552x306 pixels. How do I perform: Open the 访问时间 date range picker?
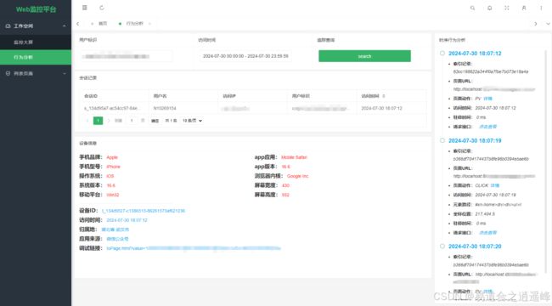coord(245,56)
